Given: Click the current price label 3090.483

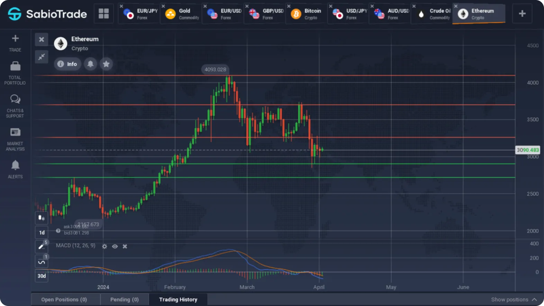Looking at the screenshot, I should coord(528,150).
